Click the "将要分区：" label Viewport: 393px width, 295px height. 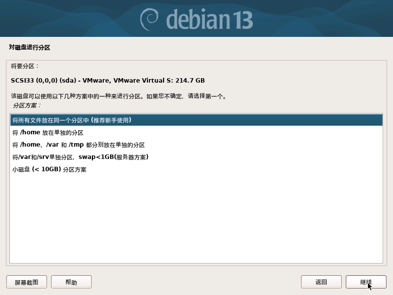click(x=25, y=66)
